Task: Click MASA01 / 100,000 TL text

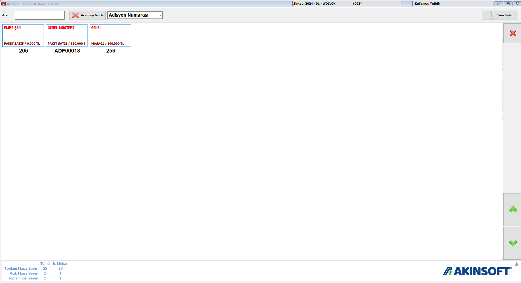Action: click(107, 44)
